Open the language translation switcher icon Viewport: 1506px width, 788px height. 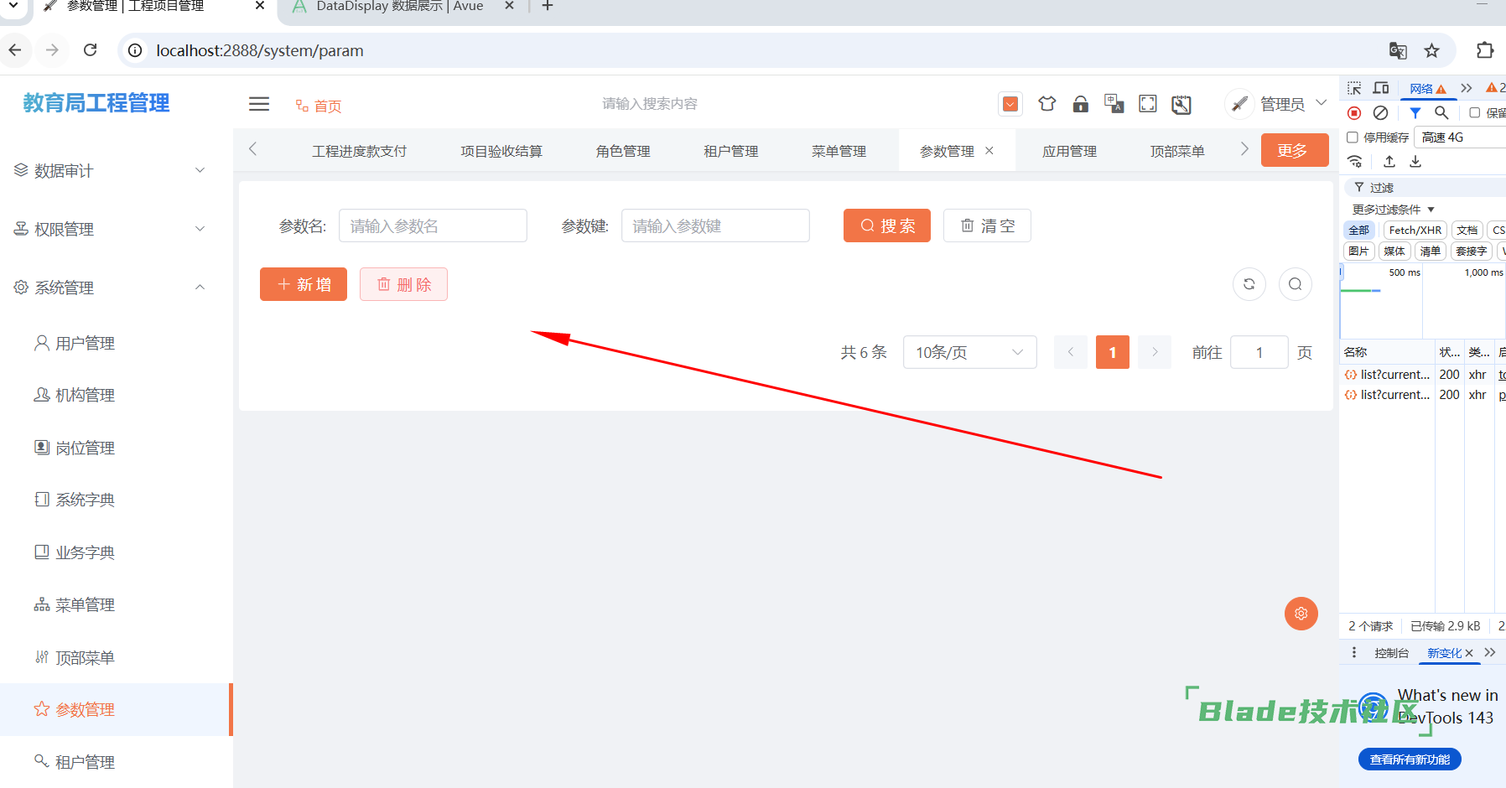coord(1114,104)
